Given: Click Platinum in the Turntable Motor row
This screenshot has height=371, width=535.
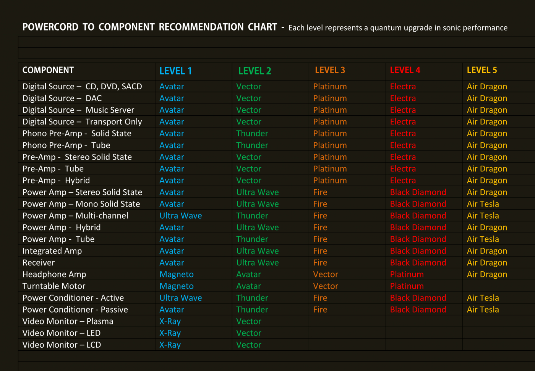Looking at the screenshot, I should (407, 286).
